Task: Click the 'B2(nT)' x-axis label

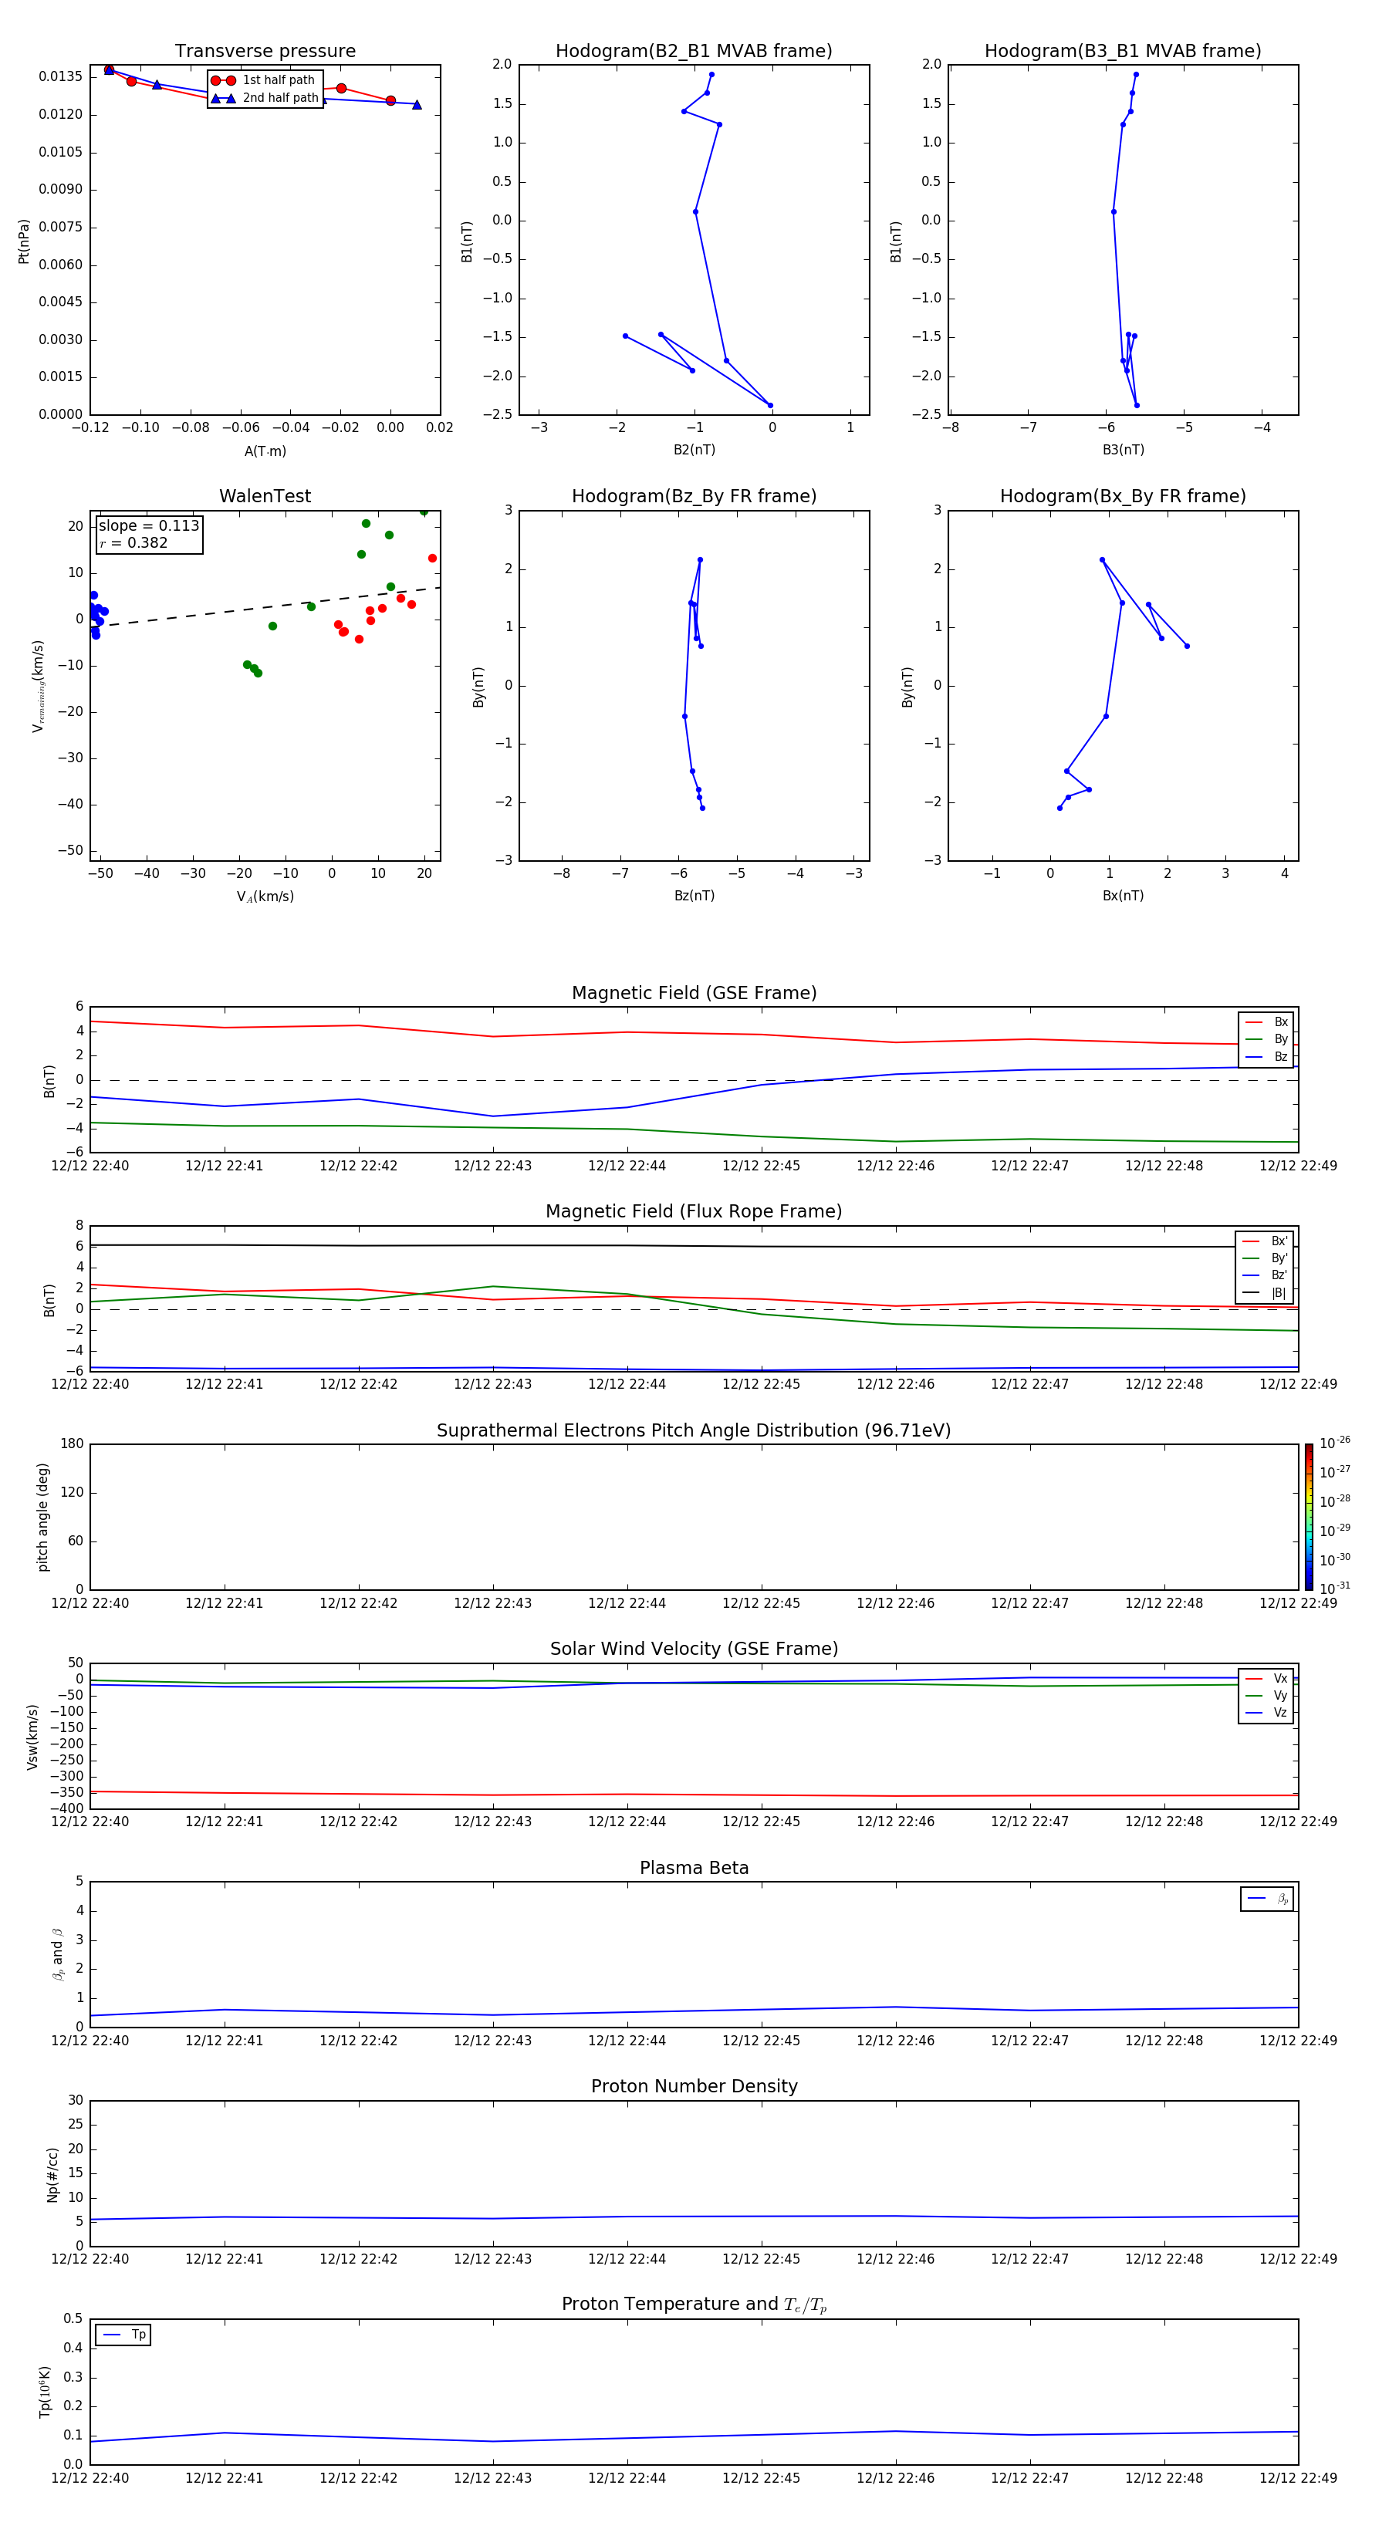Action: [694, 450]
